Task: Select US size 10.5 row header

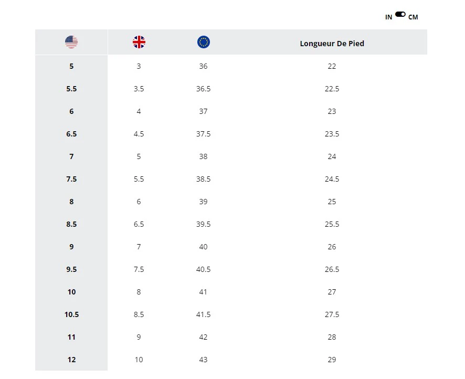Action: (71, 314)
